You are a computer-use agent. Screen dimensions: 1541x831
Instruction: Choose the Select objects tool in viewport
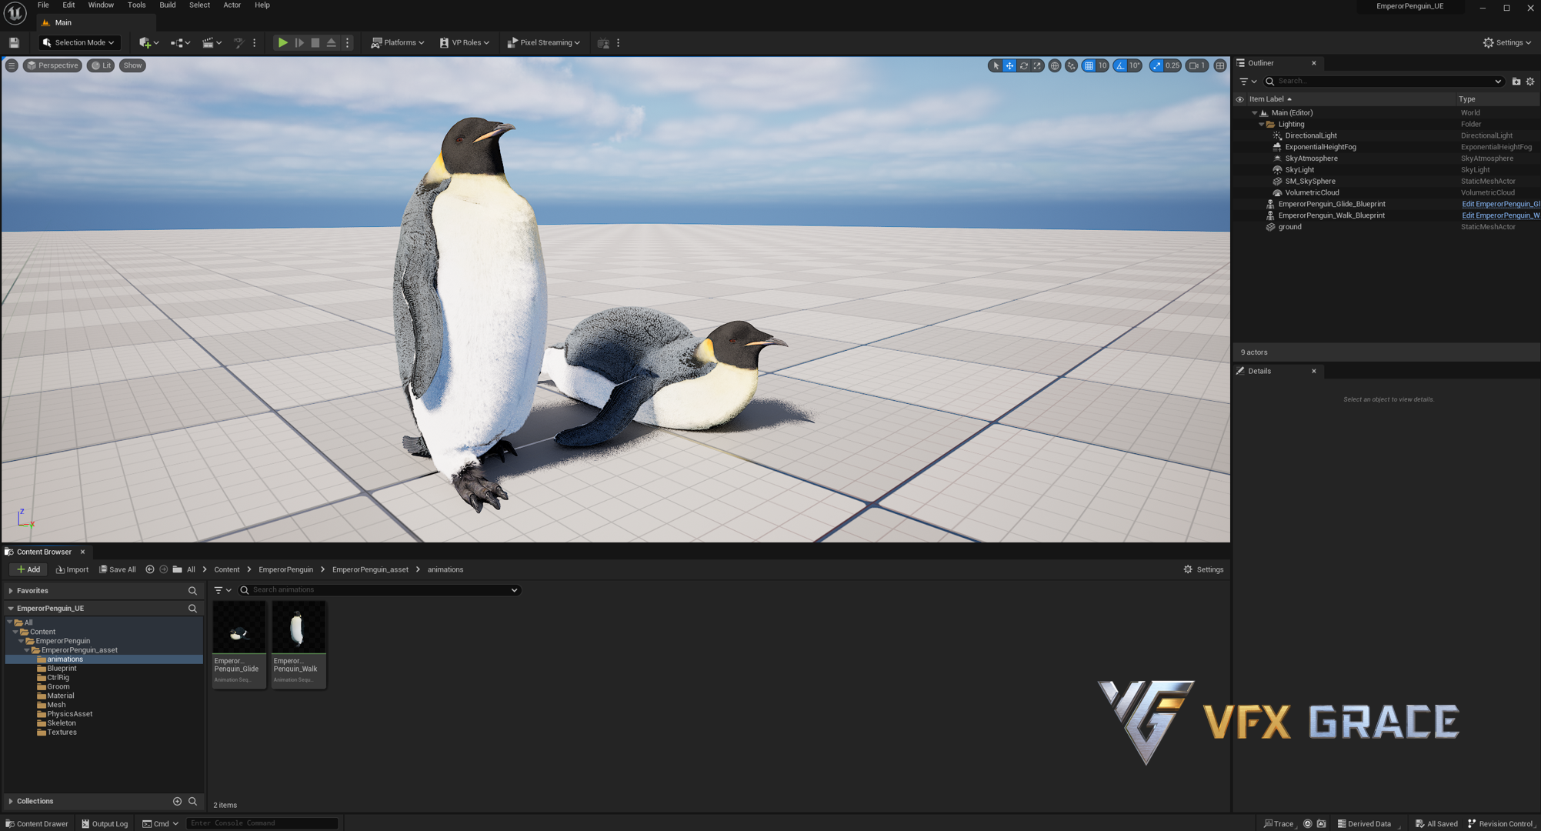point(996,66)
